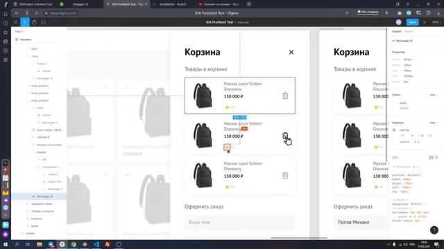The height and width of the screenshot is (249, 444).
Task: Select the Оформить заказ layer
Action: [42, 204]
